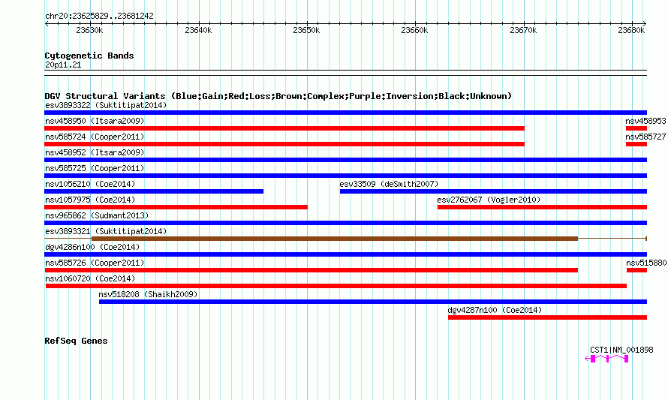Viewport: 668px width, 400px height.
Task: Click the nsv458952 (Itsara2009) label
Action: [x=95, y=152]
